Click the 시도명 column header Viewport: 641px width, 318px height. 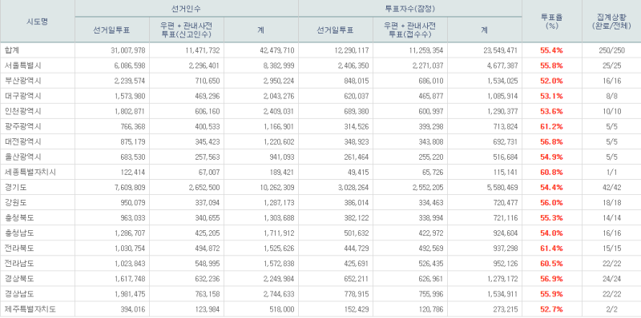(x=37, y=22)
